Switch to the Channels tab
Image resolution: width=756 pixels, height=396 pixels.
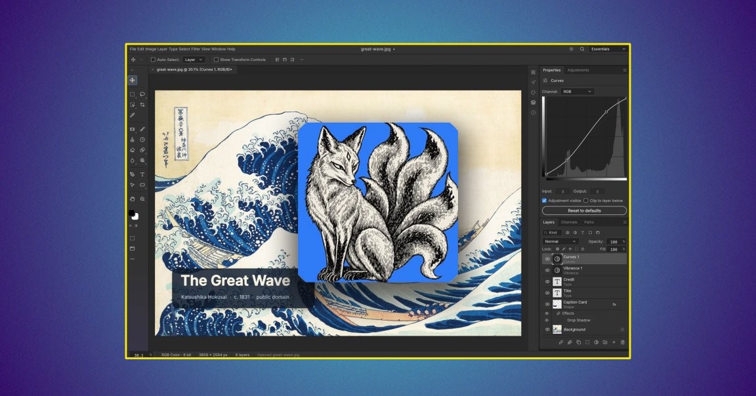[569, 222]
